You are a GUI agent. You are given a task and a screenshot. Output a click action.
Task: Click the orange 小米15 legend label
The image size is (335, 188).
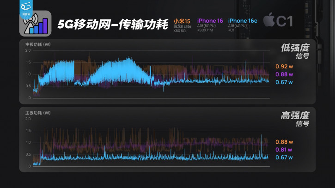click(182, 21)
